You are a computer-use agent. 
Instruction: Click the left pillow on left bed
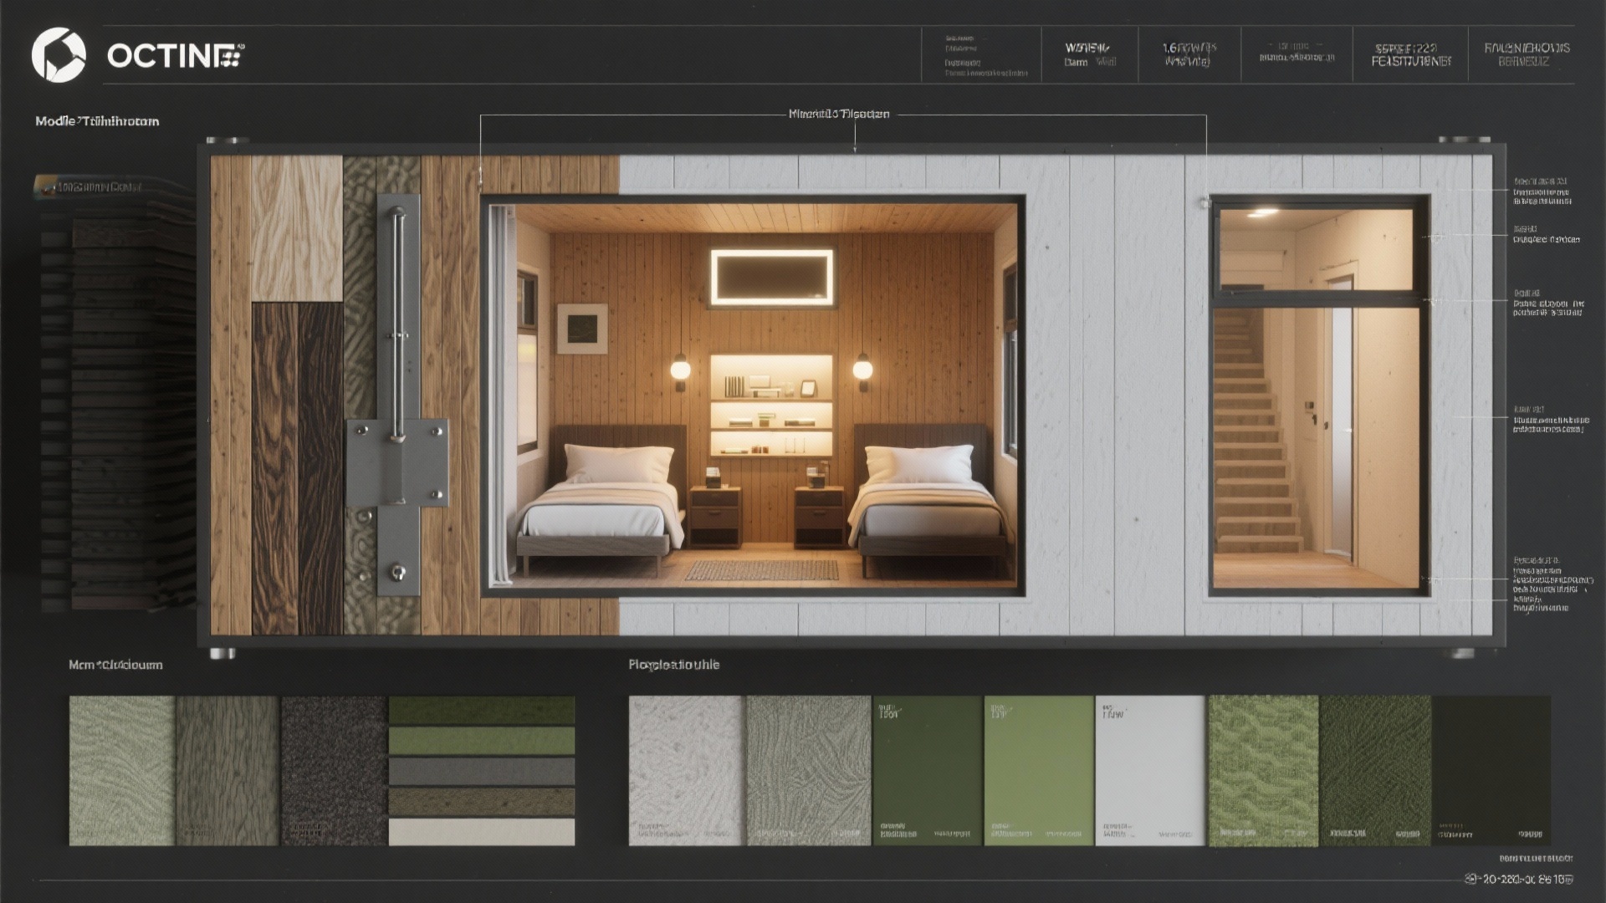(619, 462)
